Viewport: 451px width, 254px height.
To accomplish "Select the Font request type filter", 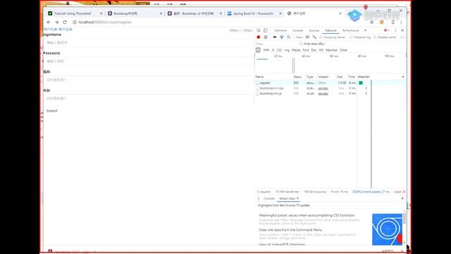I will click(306, 50).
